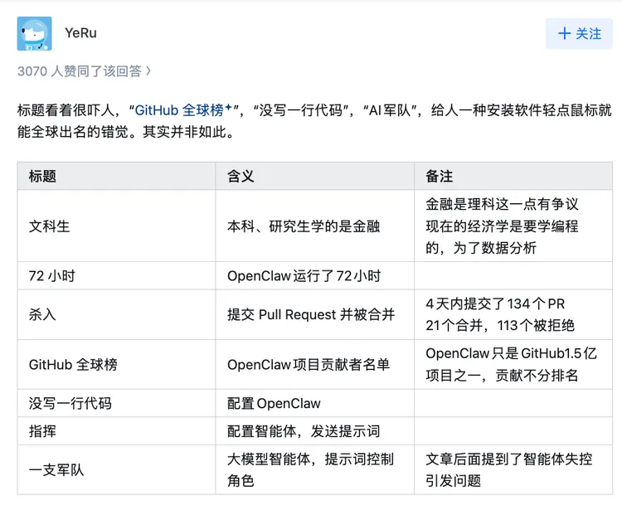Select the 72 小时 title cell
Viewport: 622px width, 510px height.
[x=51, y=275]
